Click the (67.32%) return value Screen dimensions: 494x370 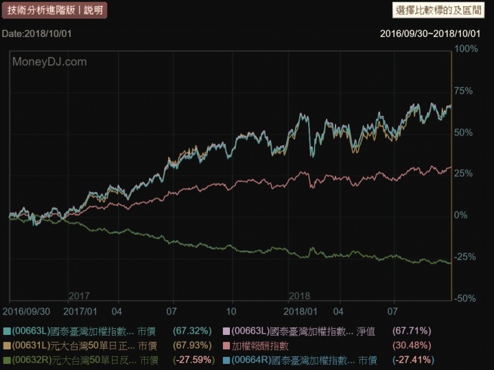tap(192, 331)
